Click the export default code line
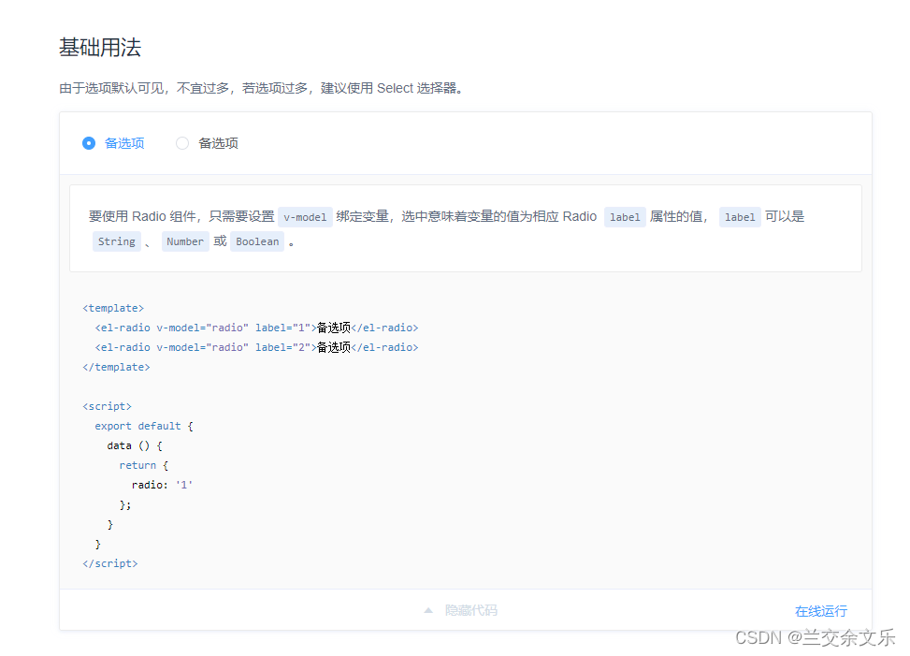This screenshot has height=656, width=910. [144, 426]
